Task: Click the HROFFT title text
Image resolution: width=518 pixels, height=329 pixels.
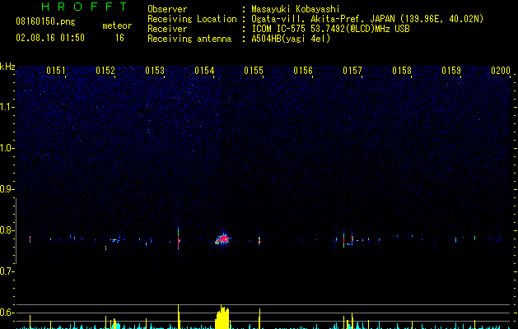Action: 85,7
